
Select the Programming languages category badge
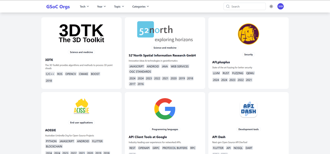pos(165,129)
